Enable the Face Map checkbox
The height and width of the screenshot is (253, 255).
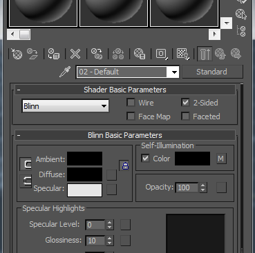(131, 117)
